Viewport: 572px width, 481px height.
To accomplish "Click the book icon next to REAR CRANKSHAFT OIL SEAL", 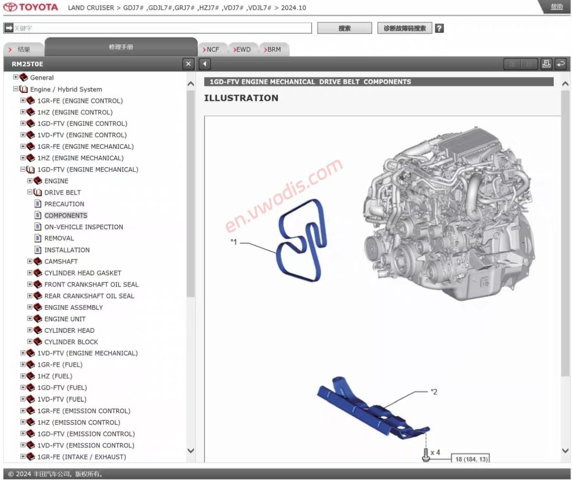I will 38,296.
